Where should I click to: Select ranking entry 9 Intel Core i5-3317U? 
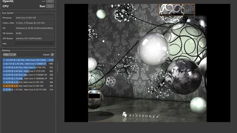[x=28, y=89]
